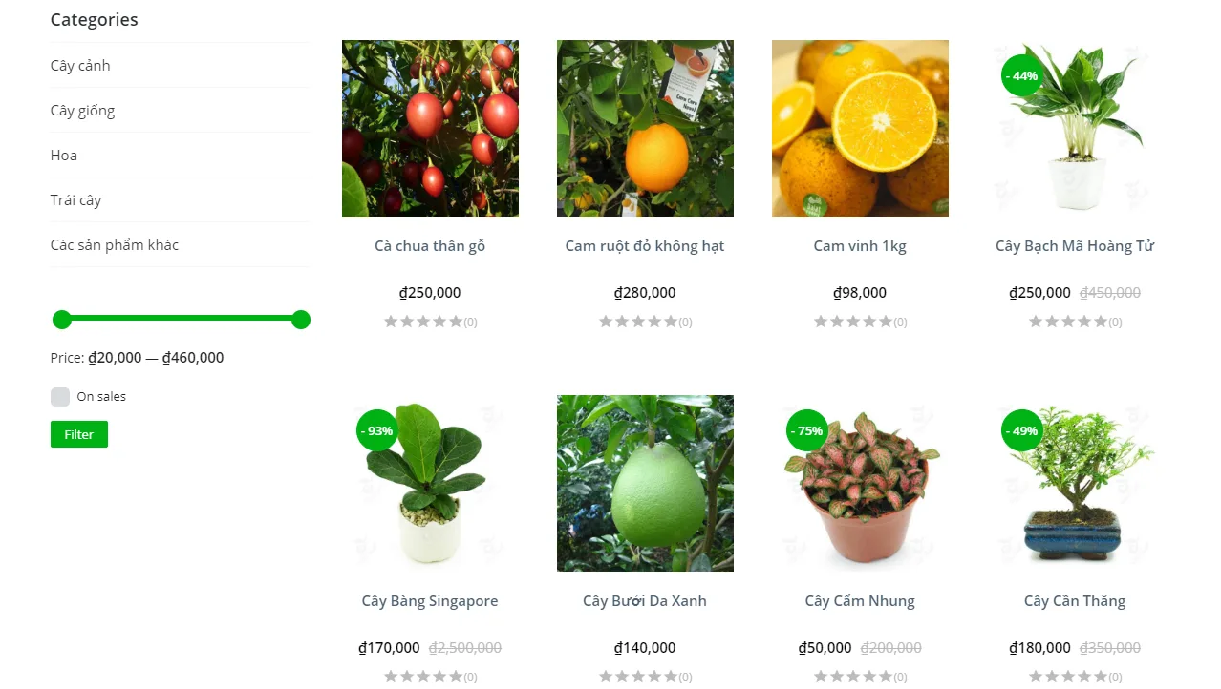Open the Cam vinh orange product image

[x=860, y=128]
